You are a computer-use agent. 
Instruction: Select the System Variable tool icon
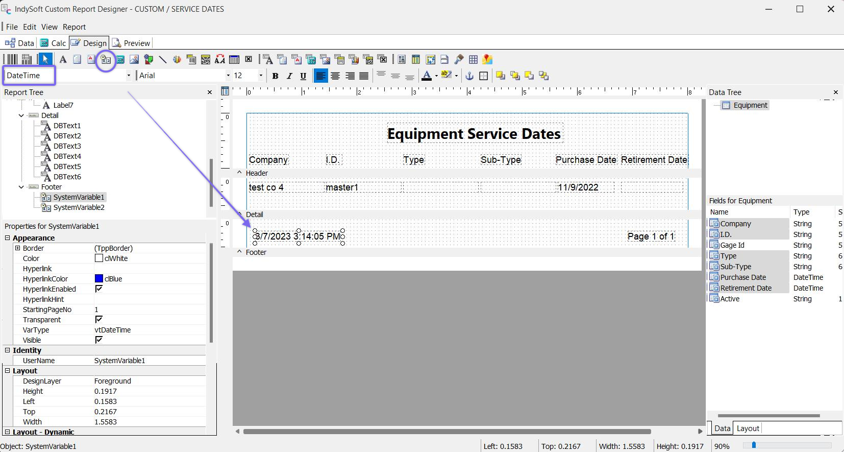click(x=106, y=60)
